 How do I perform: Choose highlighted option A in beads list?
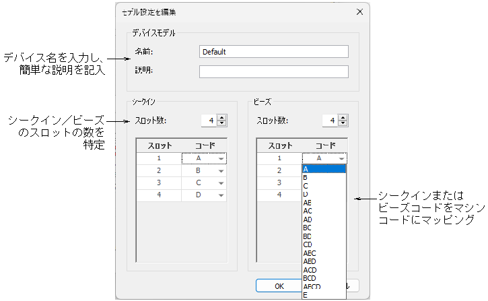324,169
